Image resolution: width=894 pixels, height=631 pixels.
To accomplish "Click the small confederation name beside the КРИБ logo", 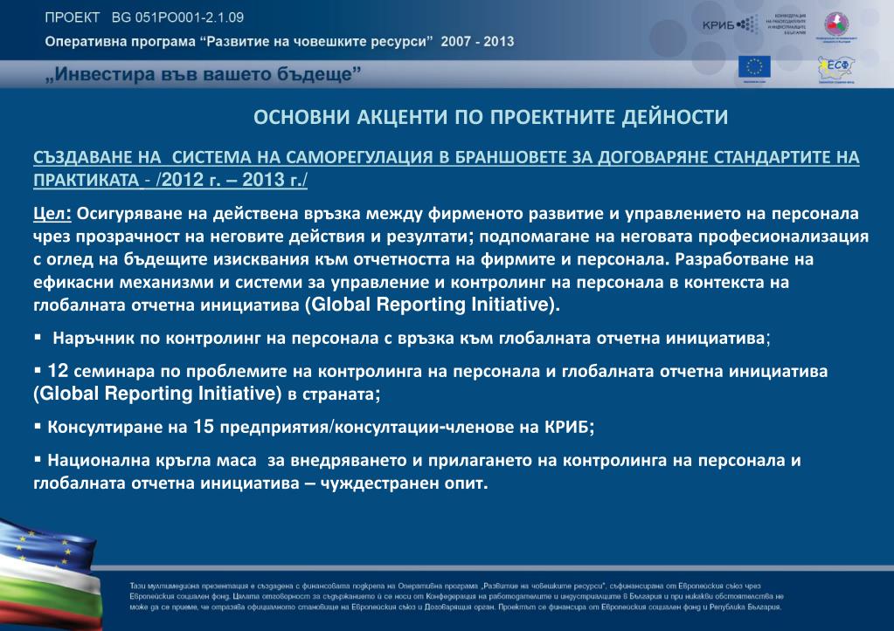I will [x=786, y=24].
